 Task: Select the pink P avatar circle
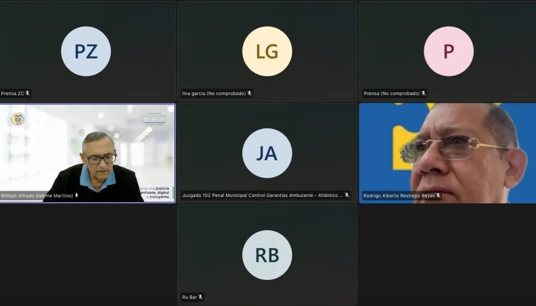(449, 51)
